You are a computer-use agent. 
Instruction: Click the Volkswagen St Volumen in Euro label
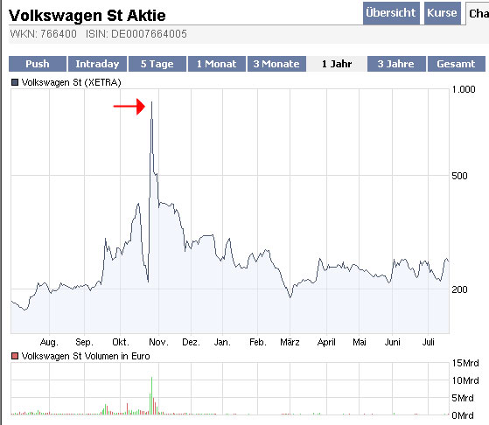coord(86,356)
